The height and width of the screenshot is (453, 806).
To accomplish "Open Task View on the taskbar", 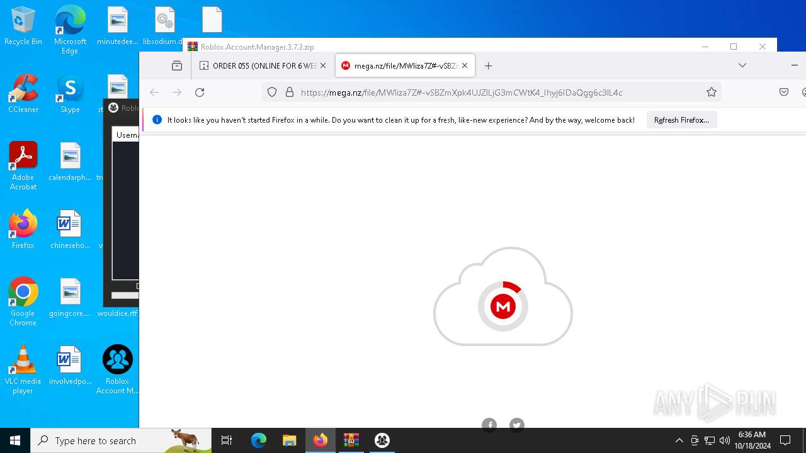I will tap(227, 440).
